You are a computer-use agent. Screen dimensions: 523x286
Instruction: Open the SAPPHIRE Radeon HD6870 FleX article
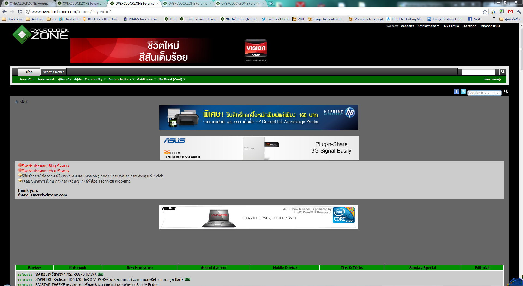click(109, 279)
